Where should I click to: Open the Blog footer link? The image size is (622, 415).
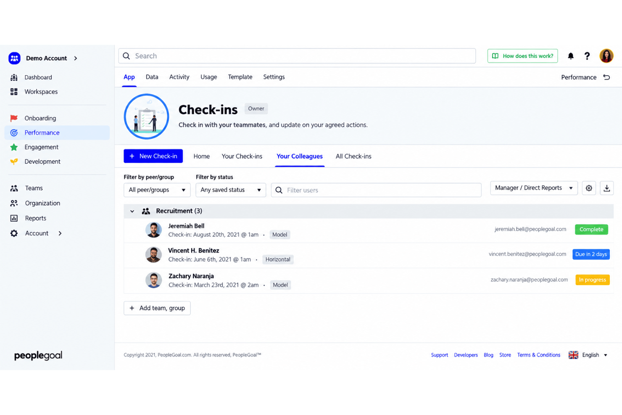click(x=488, y=355)
